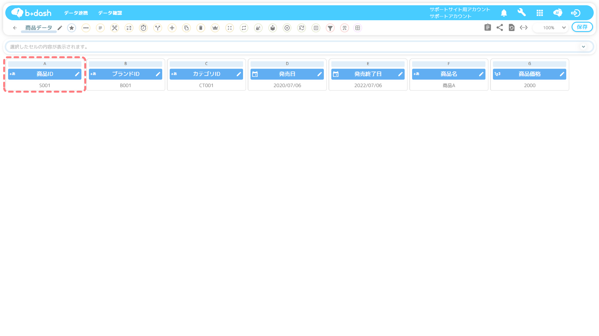Screen dimensions: 599x336
Task: Edit the 商品価格 column with its pencil
Action: [562, 74]
